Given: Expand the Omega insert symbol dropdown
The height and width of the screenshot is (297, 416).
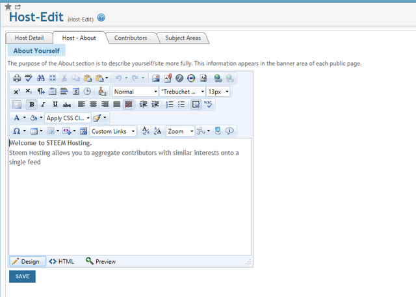Looking at the screenshot, I should (x=25, y=131).
